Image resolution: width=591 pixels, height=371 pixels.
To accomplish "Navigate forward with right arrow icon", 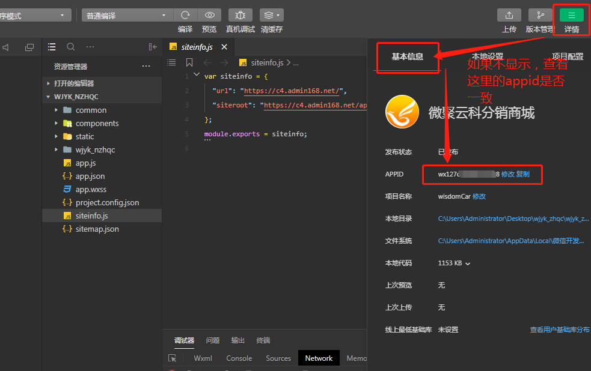I will click(x=224, y=62).
